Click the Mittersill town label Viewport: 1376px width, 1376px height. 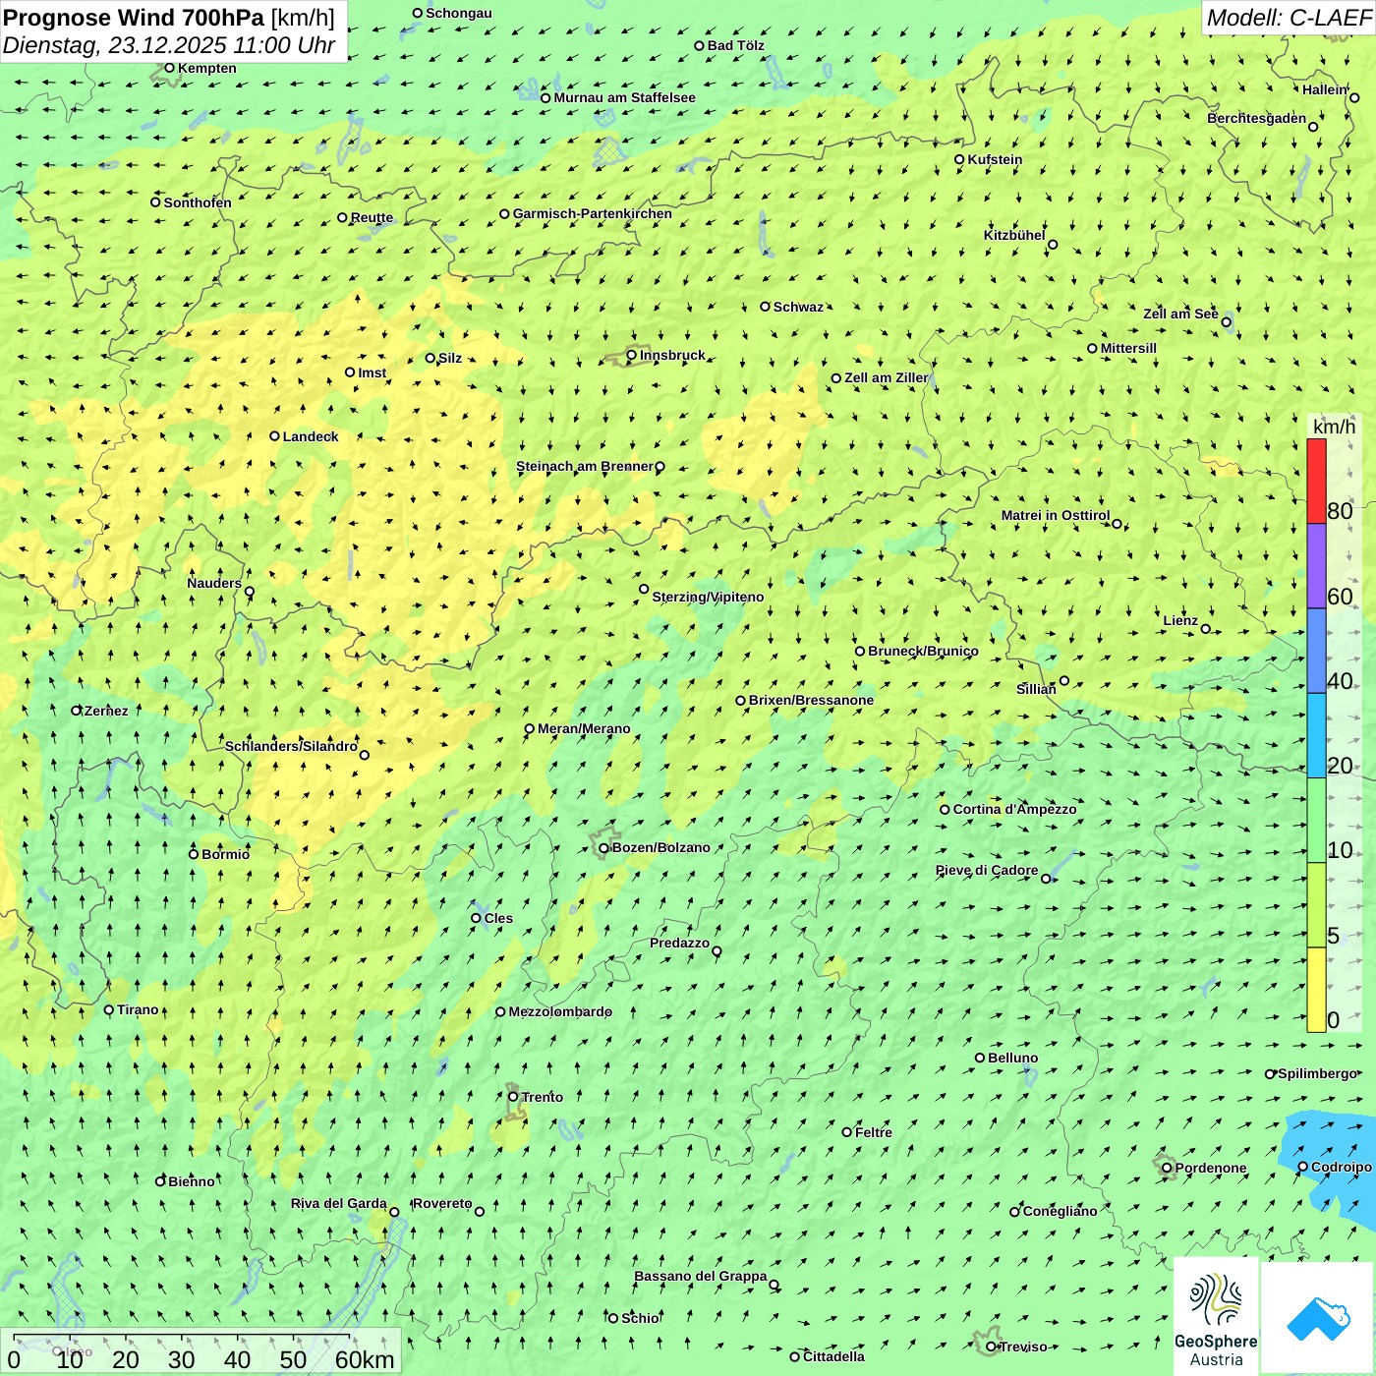point(1128,348)
